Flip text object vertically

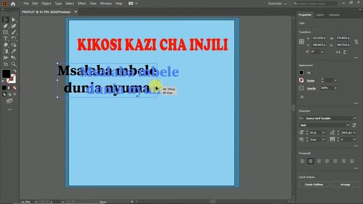pos(344,52)
